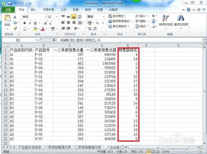Toggle Italic formatting

coord(30,23)
